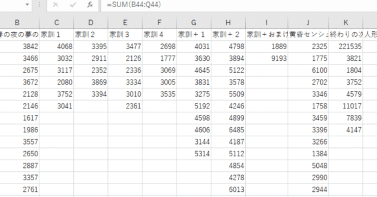377x197 pixels.
Task: Select cell containing 1384
Action: click(x=308, y=154)
